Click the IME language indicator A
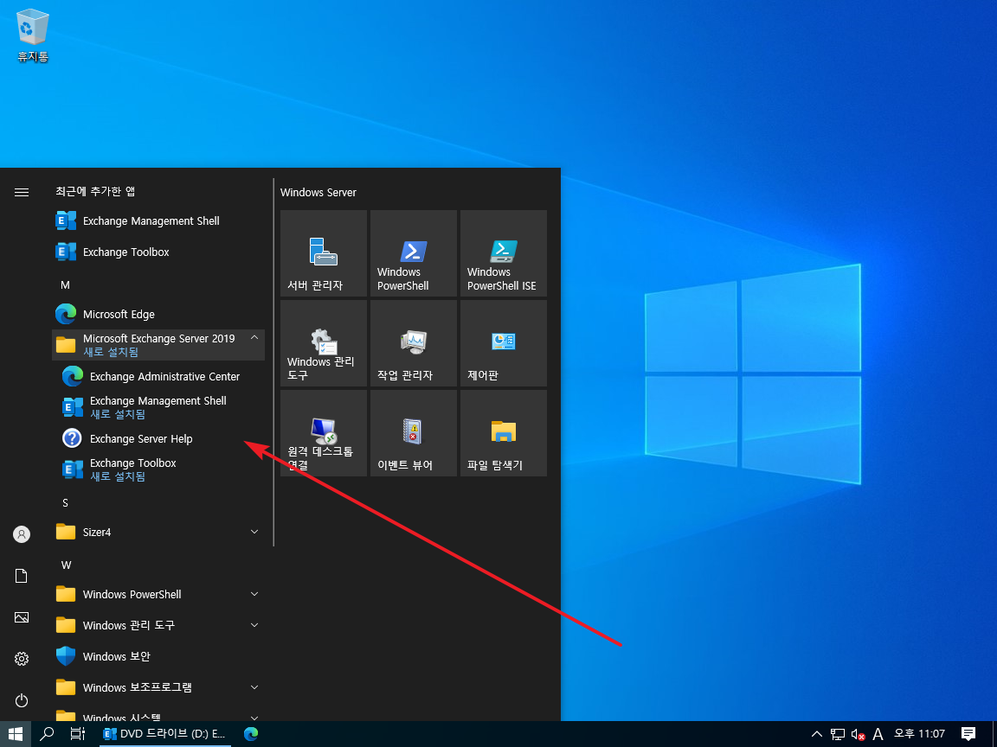Screen dimensions: 997x747 pyautogui.click(x=878, y=734)
